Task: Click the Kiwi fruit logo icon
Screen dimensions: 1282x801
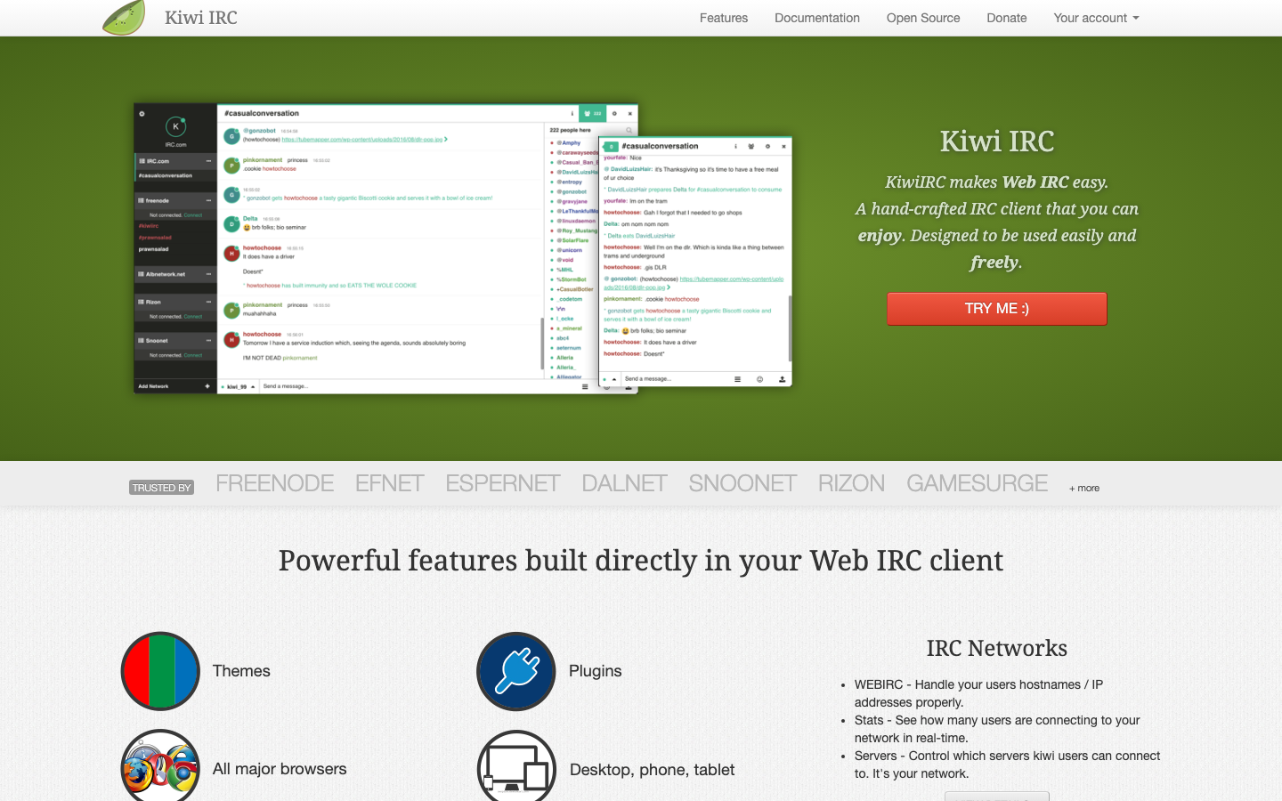Action: click(x=124, y=17)
